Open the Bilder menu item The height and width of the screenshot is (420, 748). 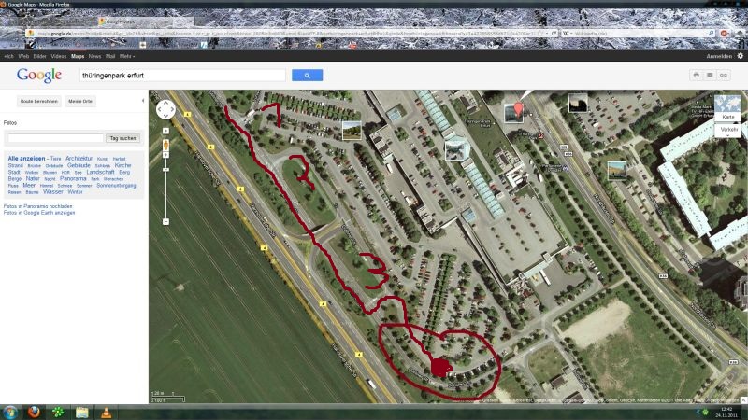(39, 56)
